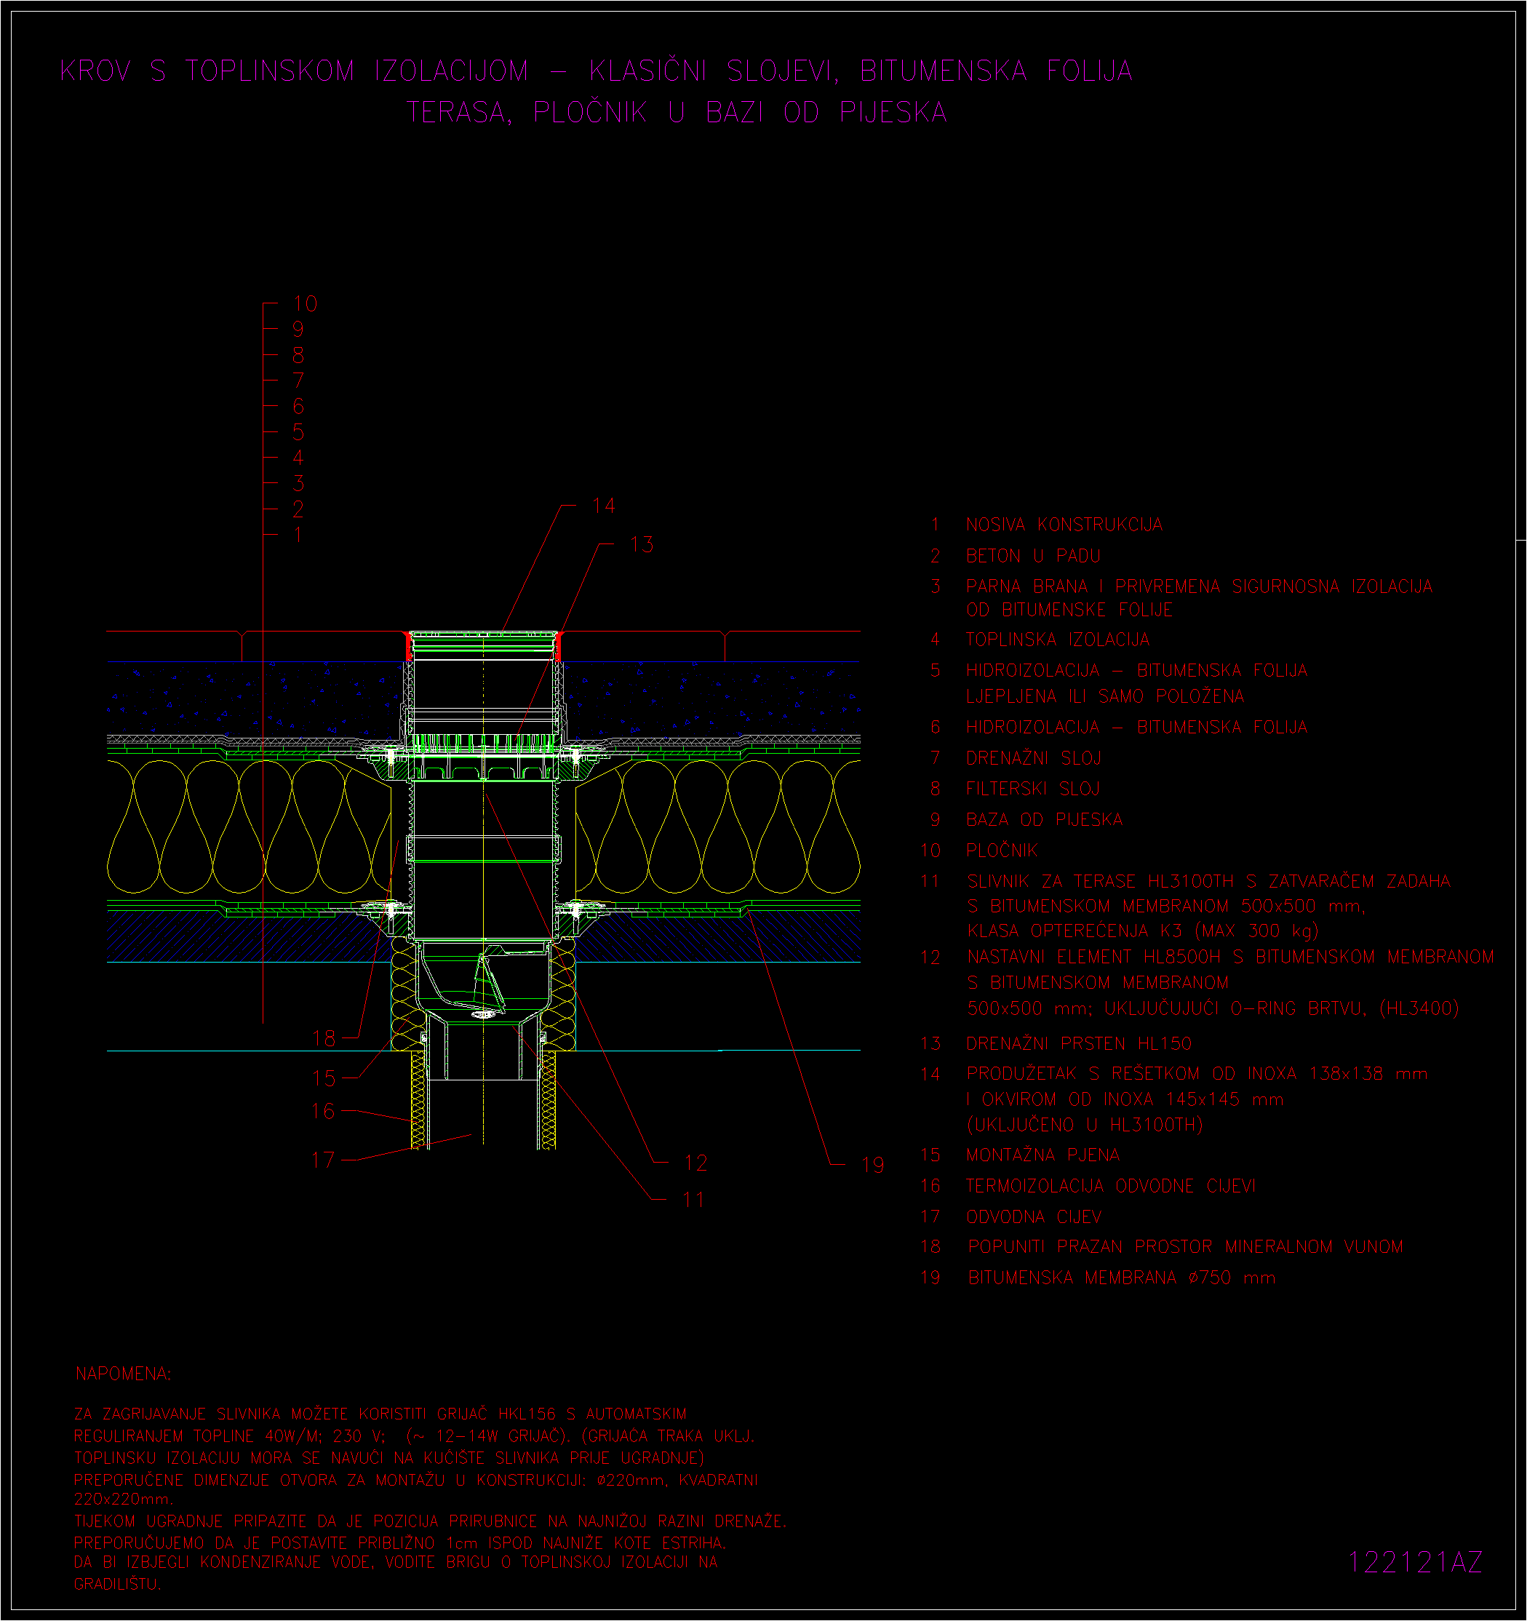Image resolution: width=1527 pixels, height=1621 pixels.
Task: Click callout label 17 left of the pipe
Action: (323, 1160)
